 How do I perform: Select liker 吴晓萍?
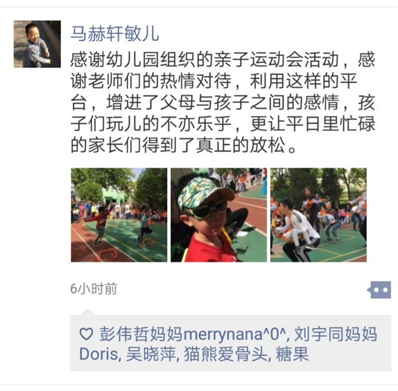click(x=150, y=354)
